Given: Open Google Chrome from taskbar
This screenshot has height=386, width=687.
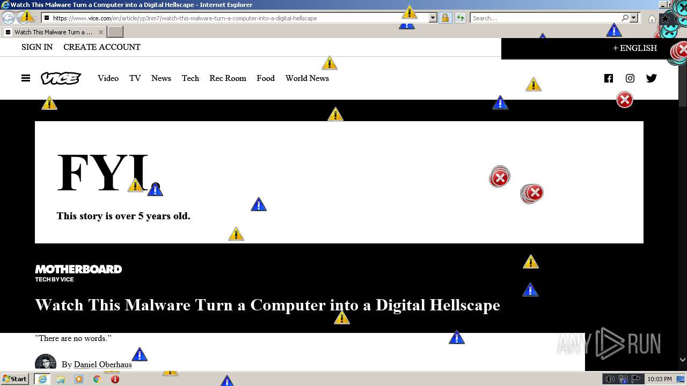Looking at the screenshot, I should 97,379.
